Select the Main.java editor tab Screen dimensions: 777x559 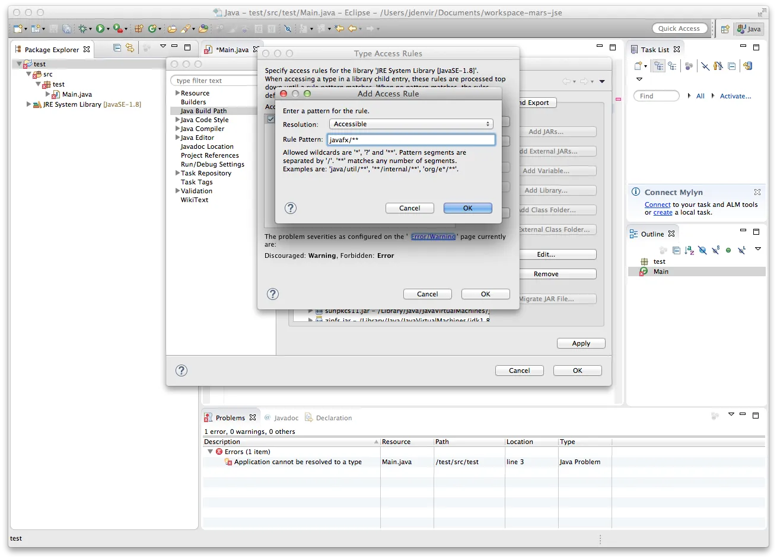click(x=231, y=50)
